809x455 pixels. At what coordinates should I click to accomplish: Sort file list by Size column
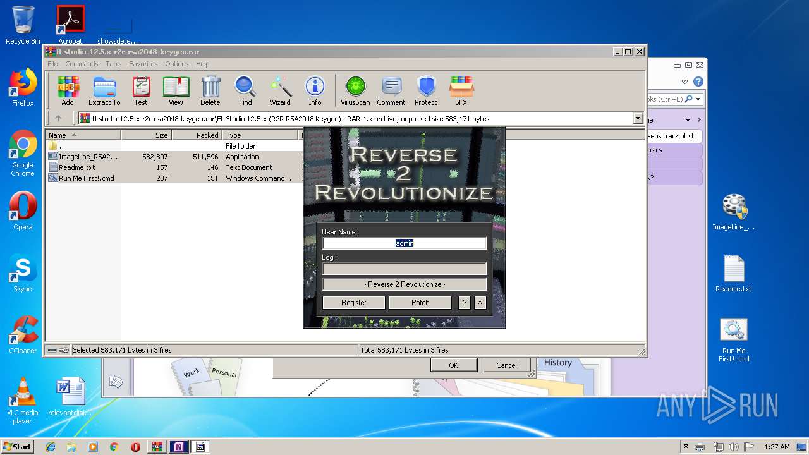(x=146, y=135)
